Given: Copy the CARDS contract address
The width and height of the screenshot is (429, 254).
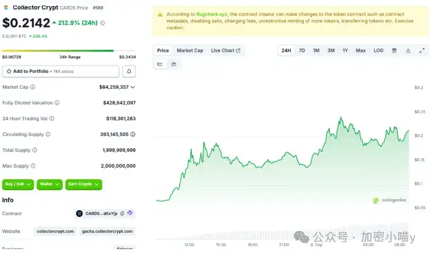Looking at the screenshot, I should [122, 213].
